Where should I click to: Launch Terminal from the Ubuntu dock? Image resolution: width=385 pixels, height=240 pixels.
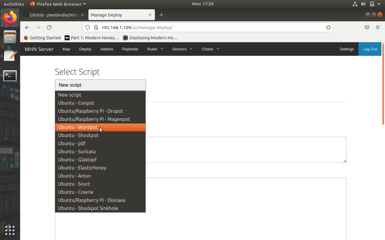(x=10, y=76)
